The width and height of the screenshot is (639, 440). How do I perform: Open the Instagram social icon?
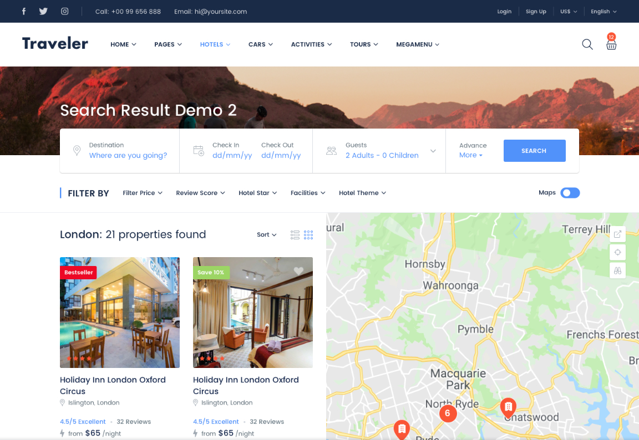(64, 11)
